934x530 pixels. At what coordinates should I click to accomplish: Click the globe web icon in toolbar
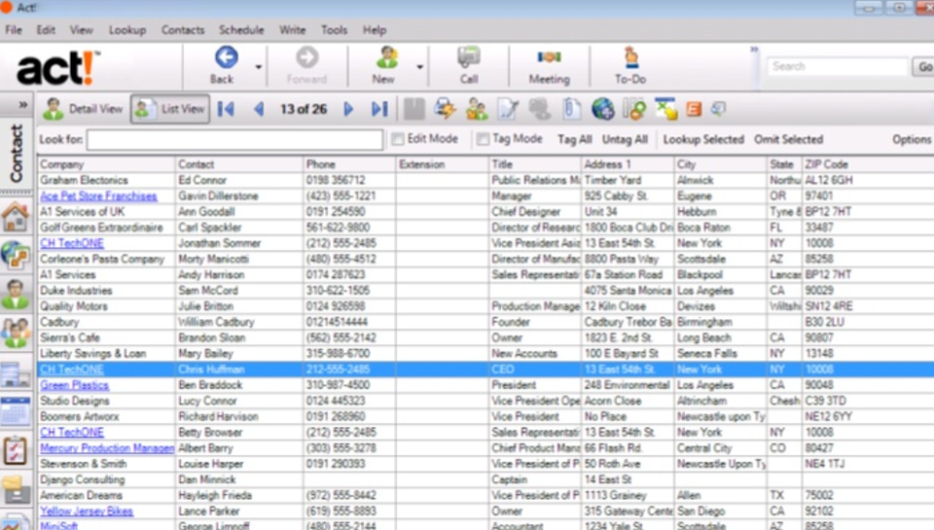[603, 109]
